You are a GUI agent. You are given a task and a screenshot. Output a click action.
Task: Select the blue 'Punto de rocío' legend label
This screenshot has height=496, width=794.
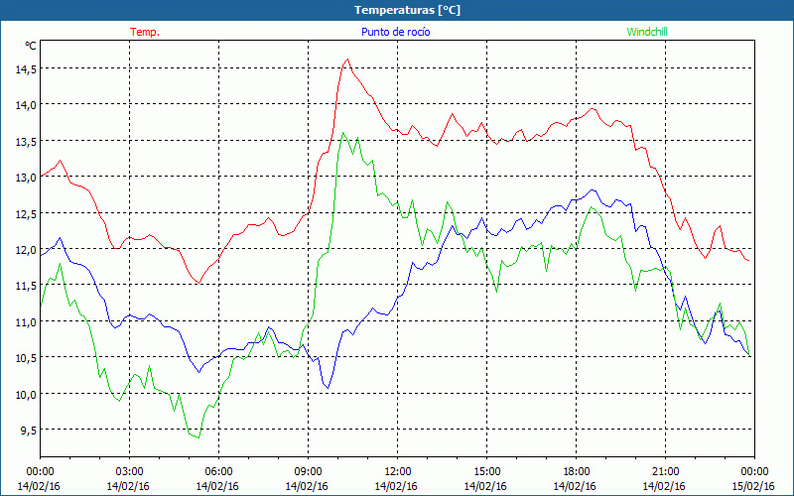coord(395,32)
